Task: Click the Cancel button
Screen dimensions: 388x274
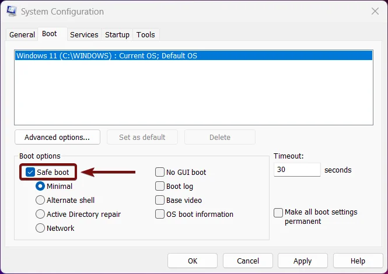Action: (248, 261)
